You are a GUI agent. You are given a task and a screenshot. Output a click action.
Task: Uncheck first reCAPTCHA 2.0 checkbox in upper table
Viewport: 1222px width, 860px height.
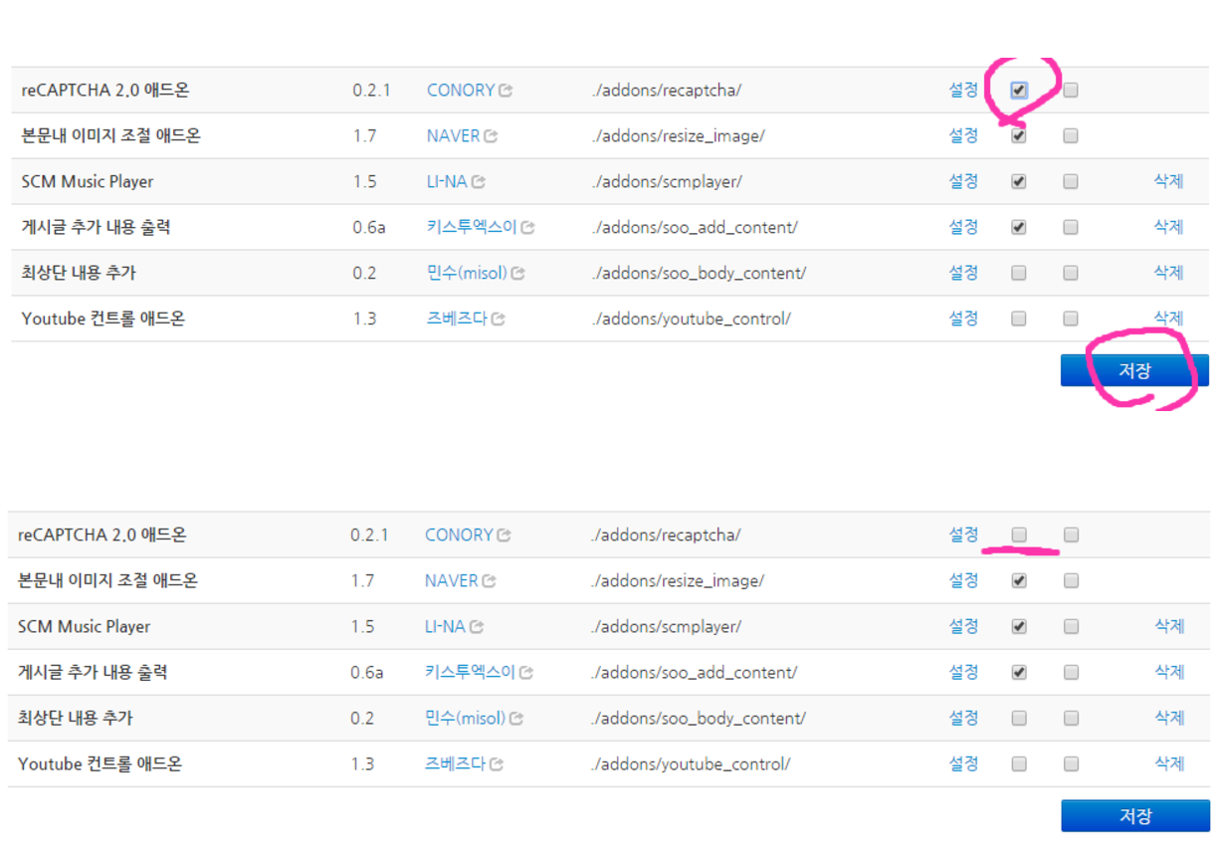(1018, 91)
